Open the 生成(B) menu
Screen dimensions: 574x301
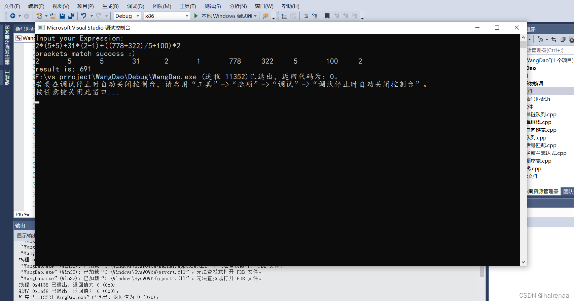click(110, 6)
